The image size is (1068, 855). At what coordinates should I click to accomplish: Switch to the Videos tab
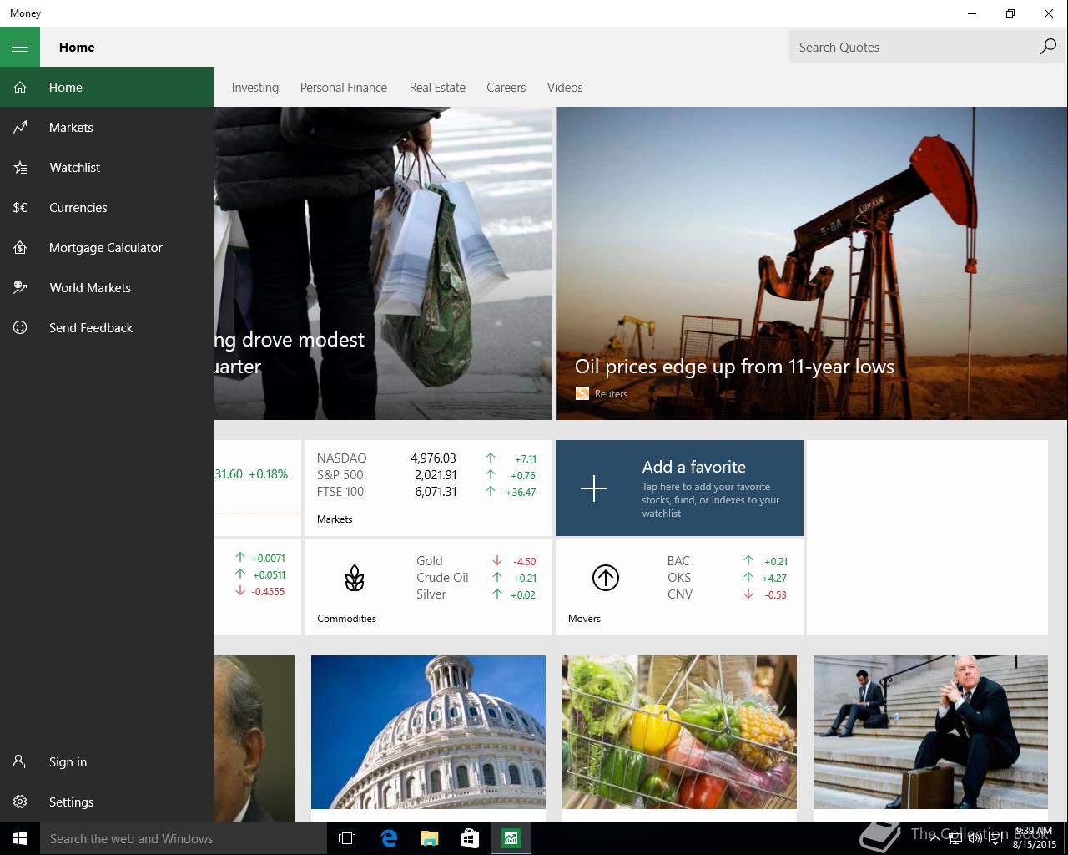(565, 87)
